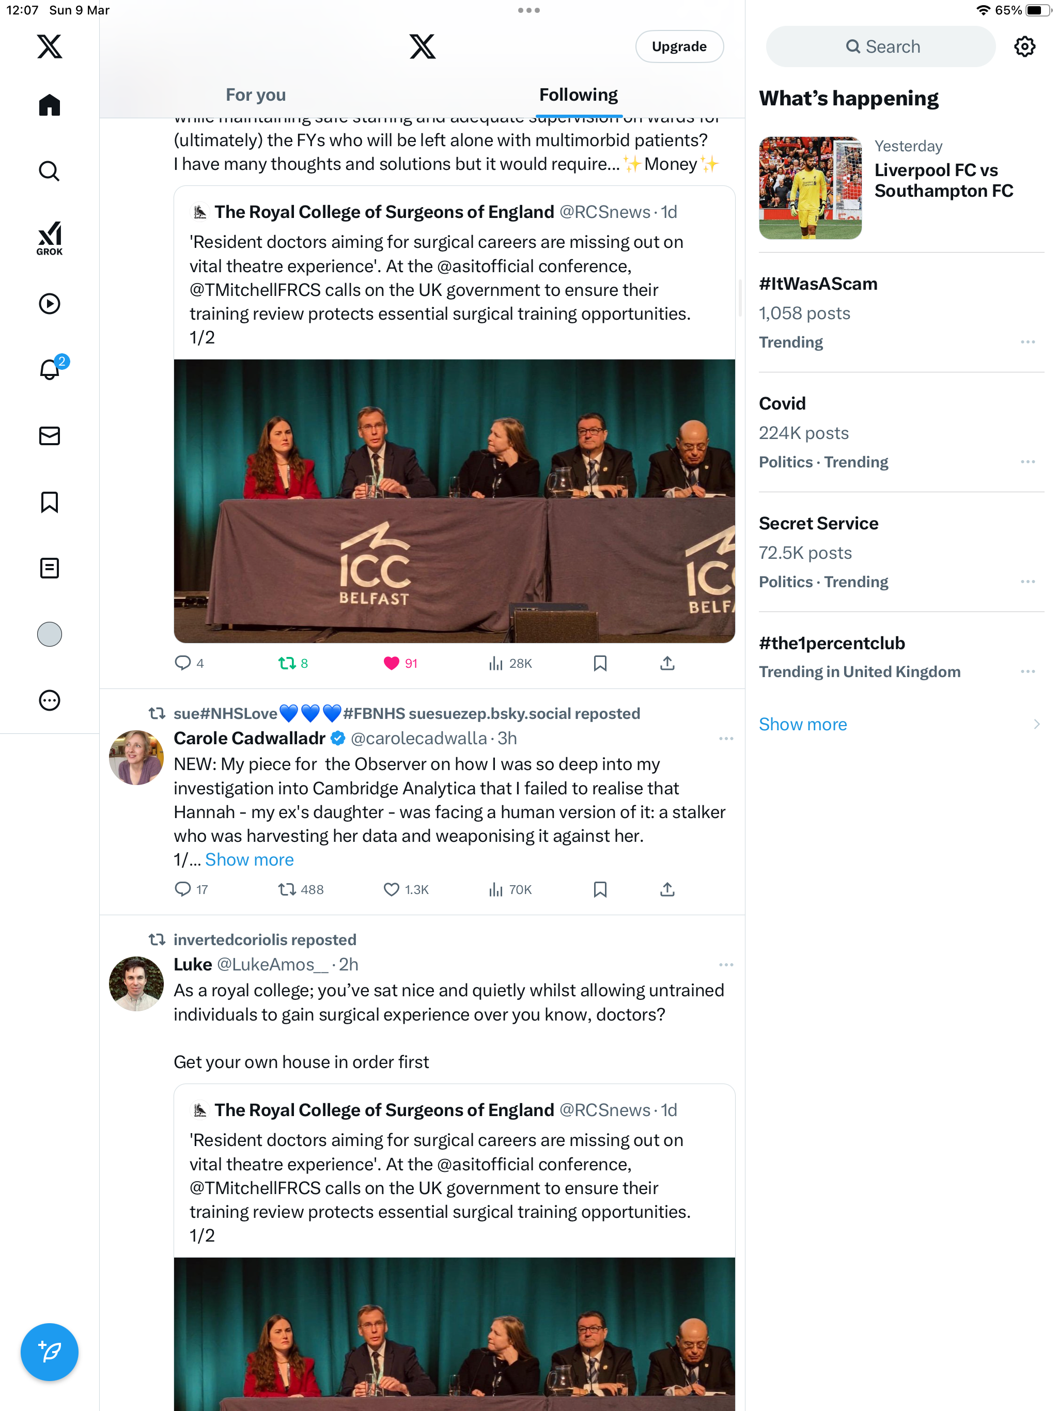Select the Following tab

click(x=578, y=95)
